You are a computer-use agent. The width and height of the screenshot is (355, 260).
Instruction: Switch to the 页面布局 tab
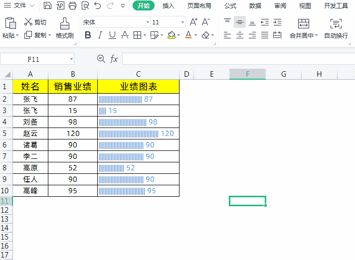pos(199,5)
